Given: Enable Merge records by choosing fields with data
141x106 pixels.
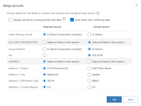Looking at the screenshot, I should coord(10,20).
